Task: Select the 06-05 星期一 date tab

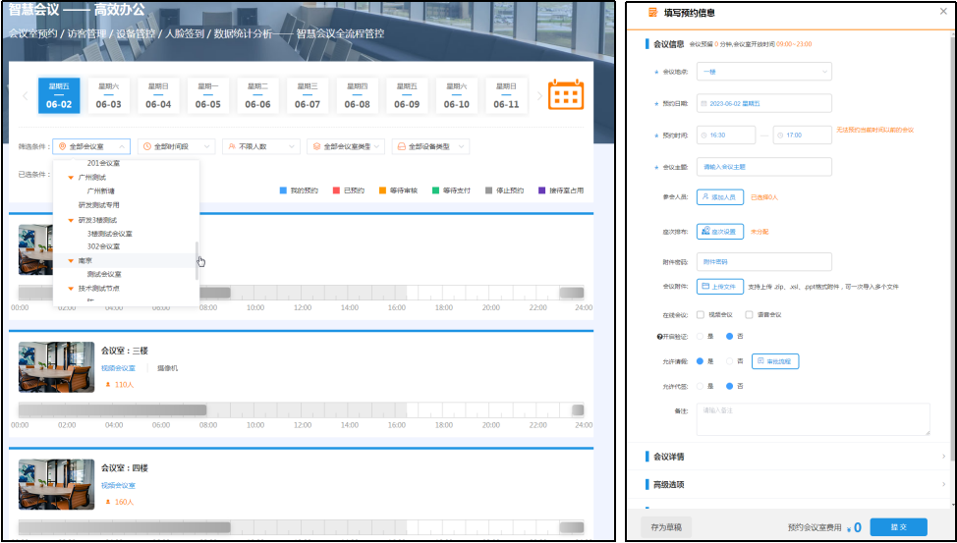Action: 208,95
